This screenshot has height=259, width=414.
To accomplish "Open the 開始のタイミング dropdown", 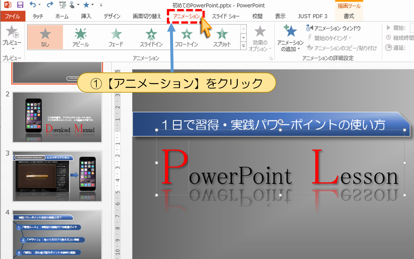I will pyautogui.click(x=329, y=38).
